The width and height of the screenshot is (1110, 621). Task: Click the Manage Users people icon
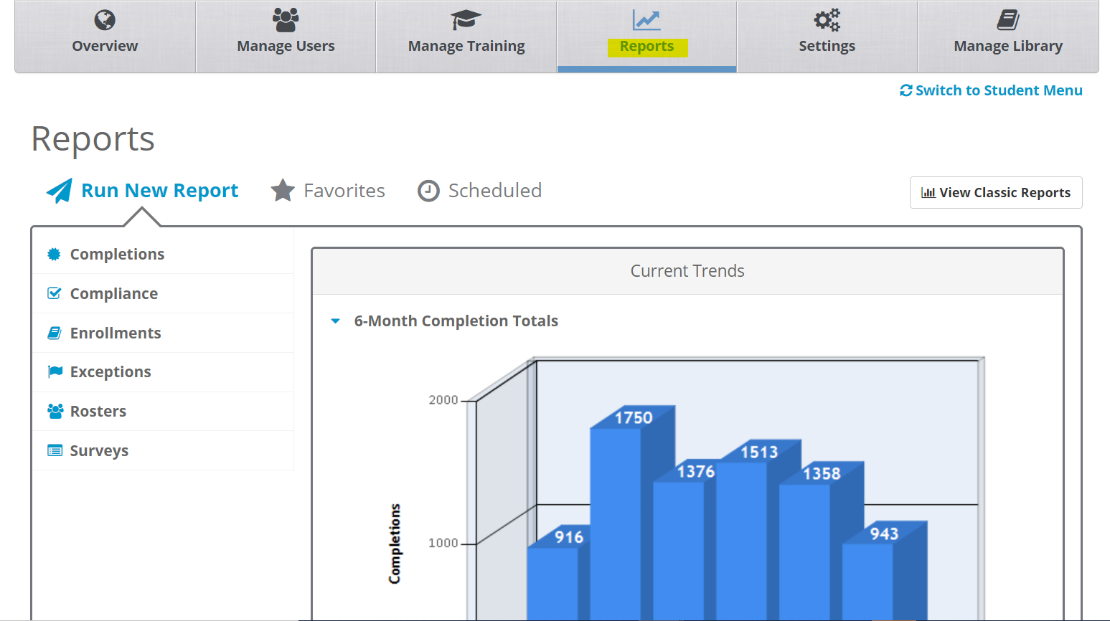click(x=286, y=20)
